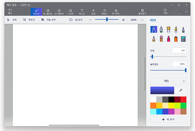Select the Watercolor brush
The image size is (195, 131).
point(176,29)
